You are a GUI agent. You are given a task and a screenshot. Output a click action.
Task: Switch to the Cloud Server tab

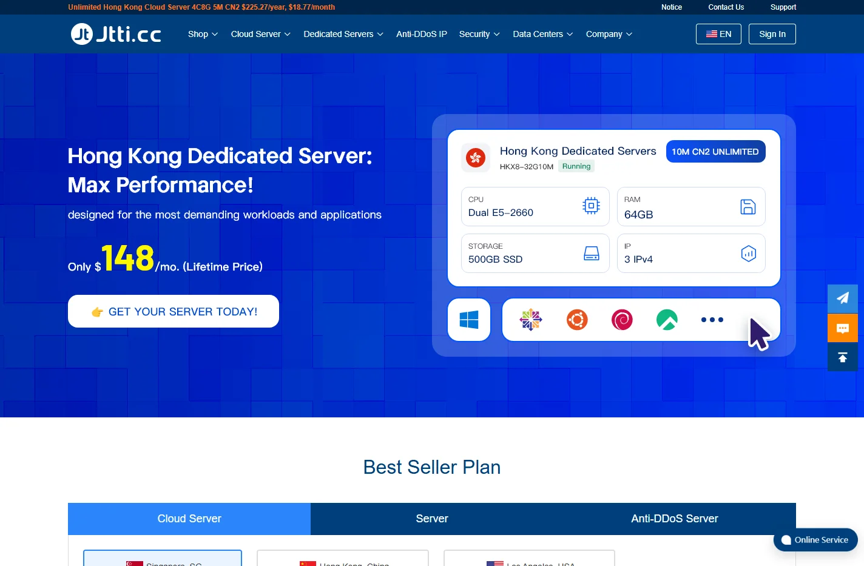click(x=189, y=519)
